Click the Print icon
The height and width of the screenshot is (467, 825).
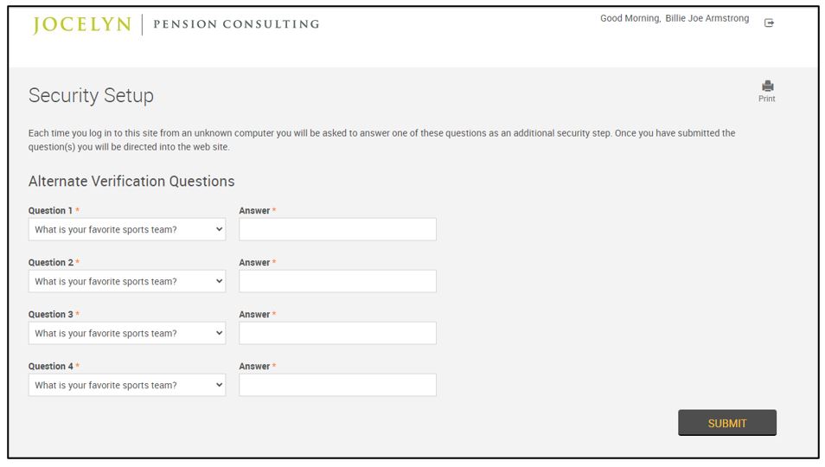(767, 86)
